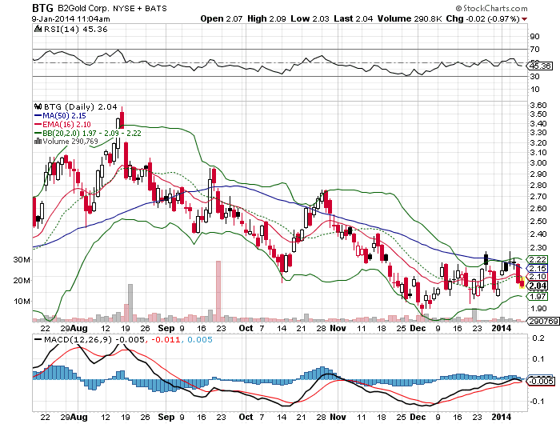Image resolution: width=560 pixels, height=424 pixels.
Task: Click the Chg -0.02 (-0.97%) value
Action: point(483,18)
